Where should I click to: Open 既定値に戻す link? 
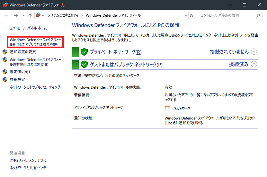21,72
